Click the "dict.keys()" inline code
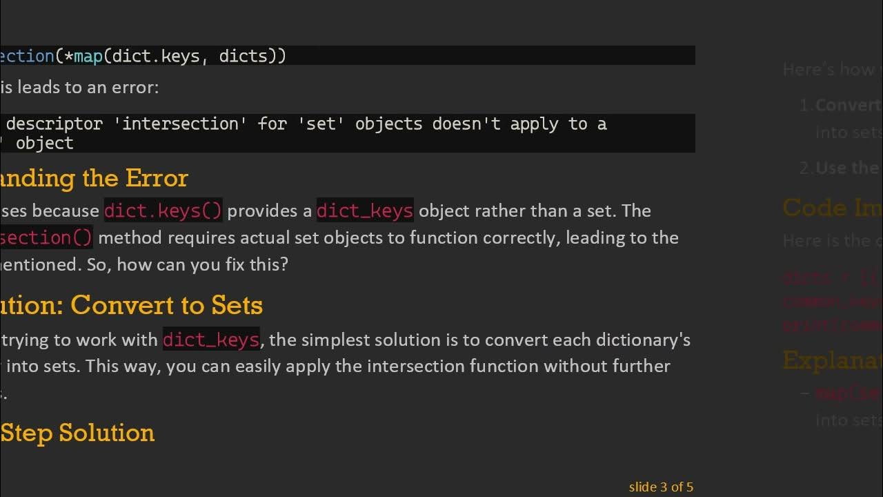Viewport: 883px width, 497px height. click(163, 211)
